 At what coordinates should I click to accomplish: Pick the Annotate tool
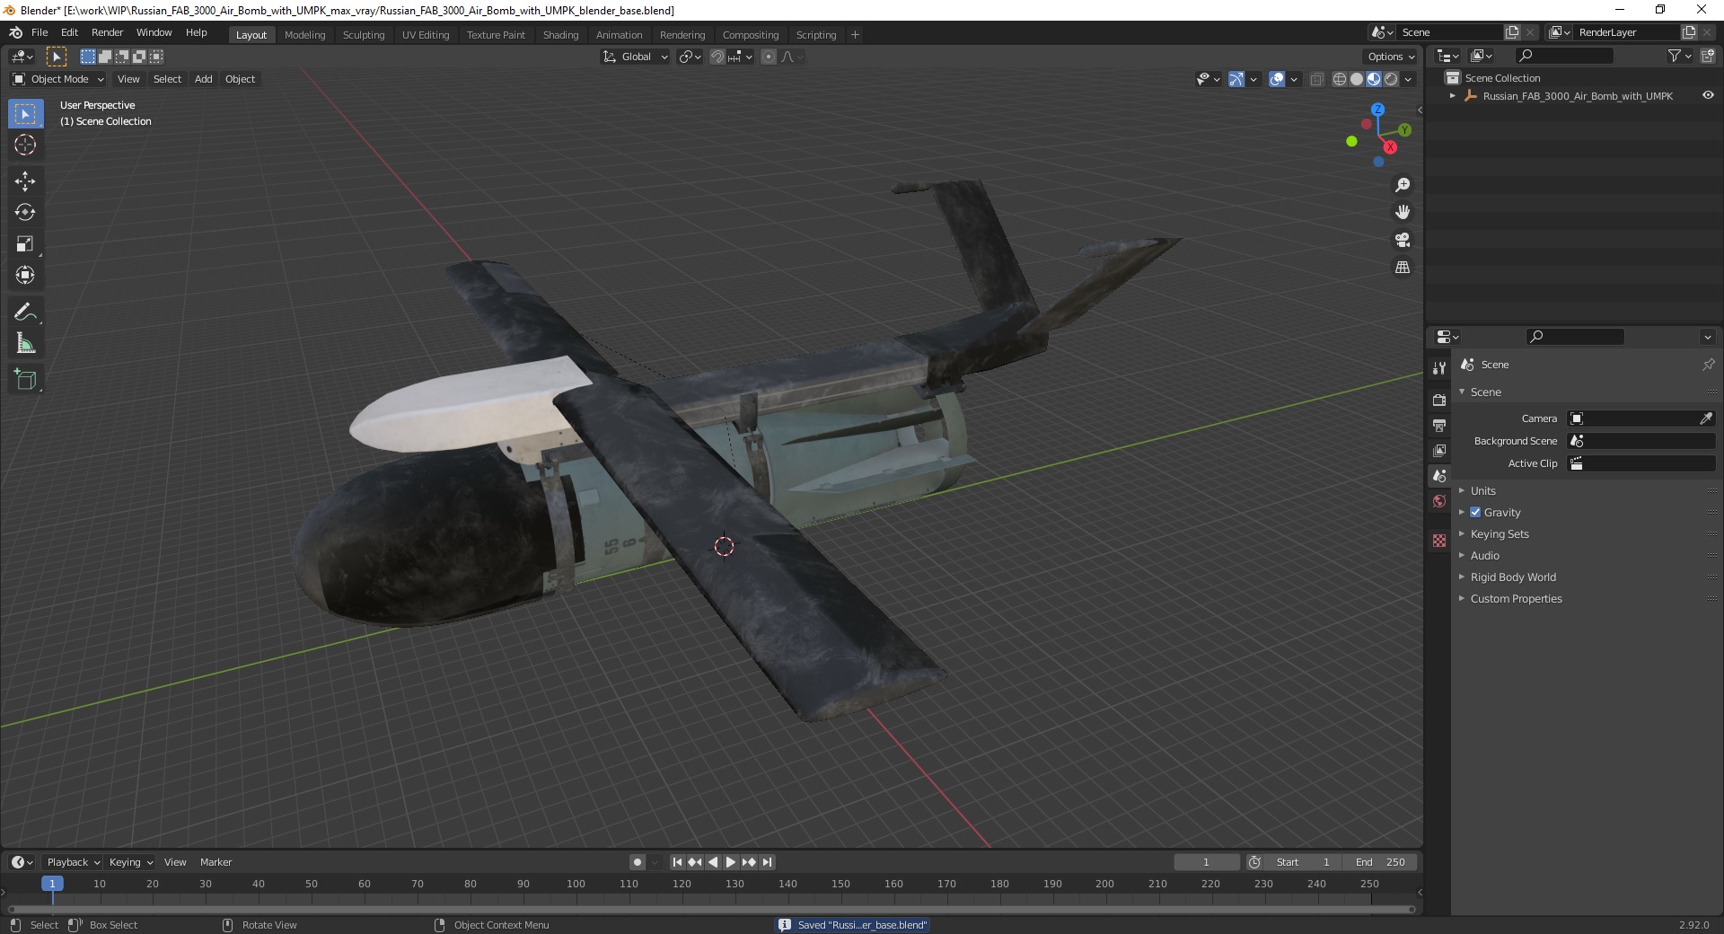coord(25,312)
